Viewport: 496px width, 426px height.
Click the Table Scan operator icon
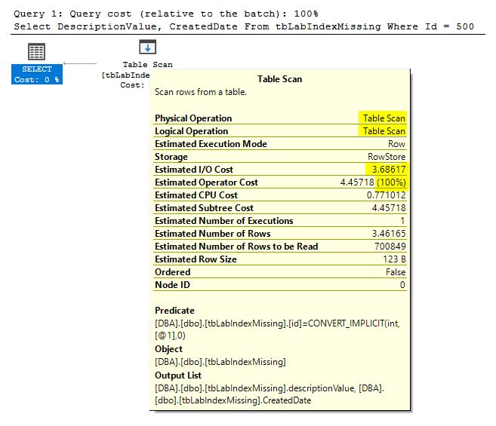tap(147, 48)
